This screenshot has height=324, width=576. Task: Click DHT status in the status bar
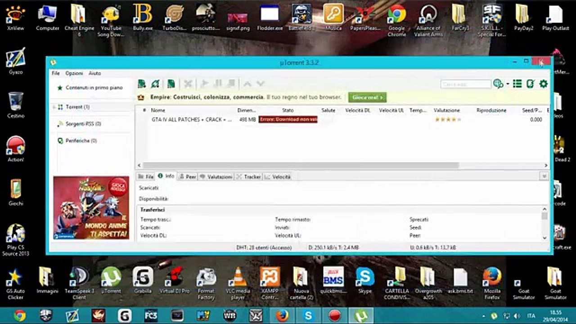click(264, 247)
